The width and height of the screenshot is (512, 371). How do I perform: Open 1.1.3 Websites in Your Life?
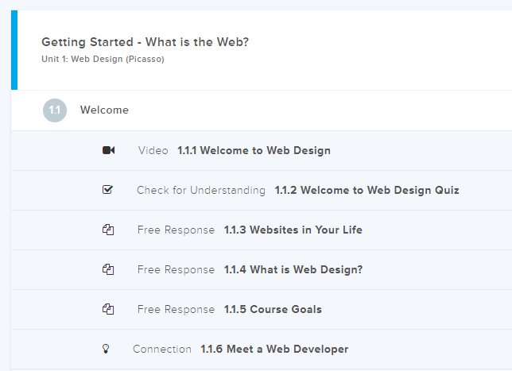click(x=293, y=230)
